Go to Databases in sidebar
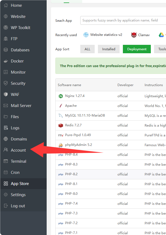Image resolution: width=166 pixels, height=235 pixels. tap(23, 50)
